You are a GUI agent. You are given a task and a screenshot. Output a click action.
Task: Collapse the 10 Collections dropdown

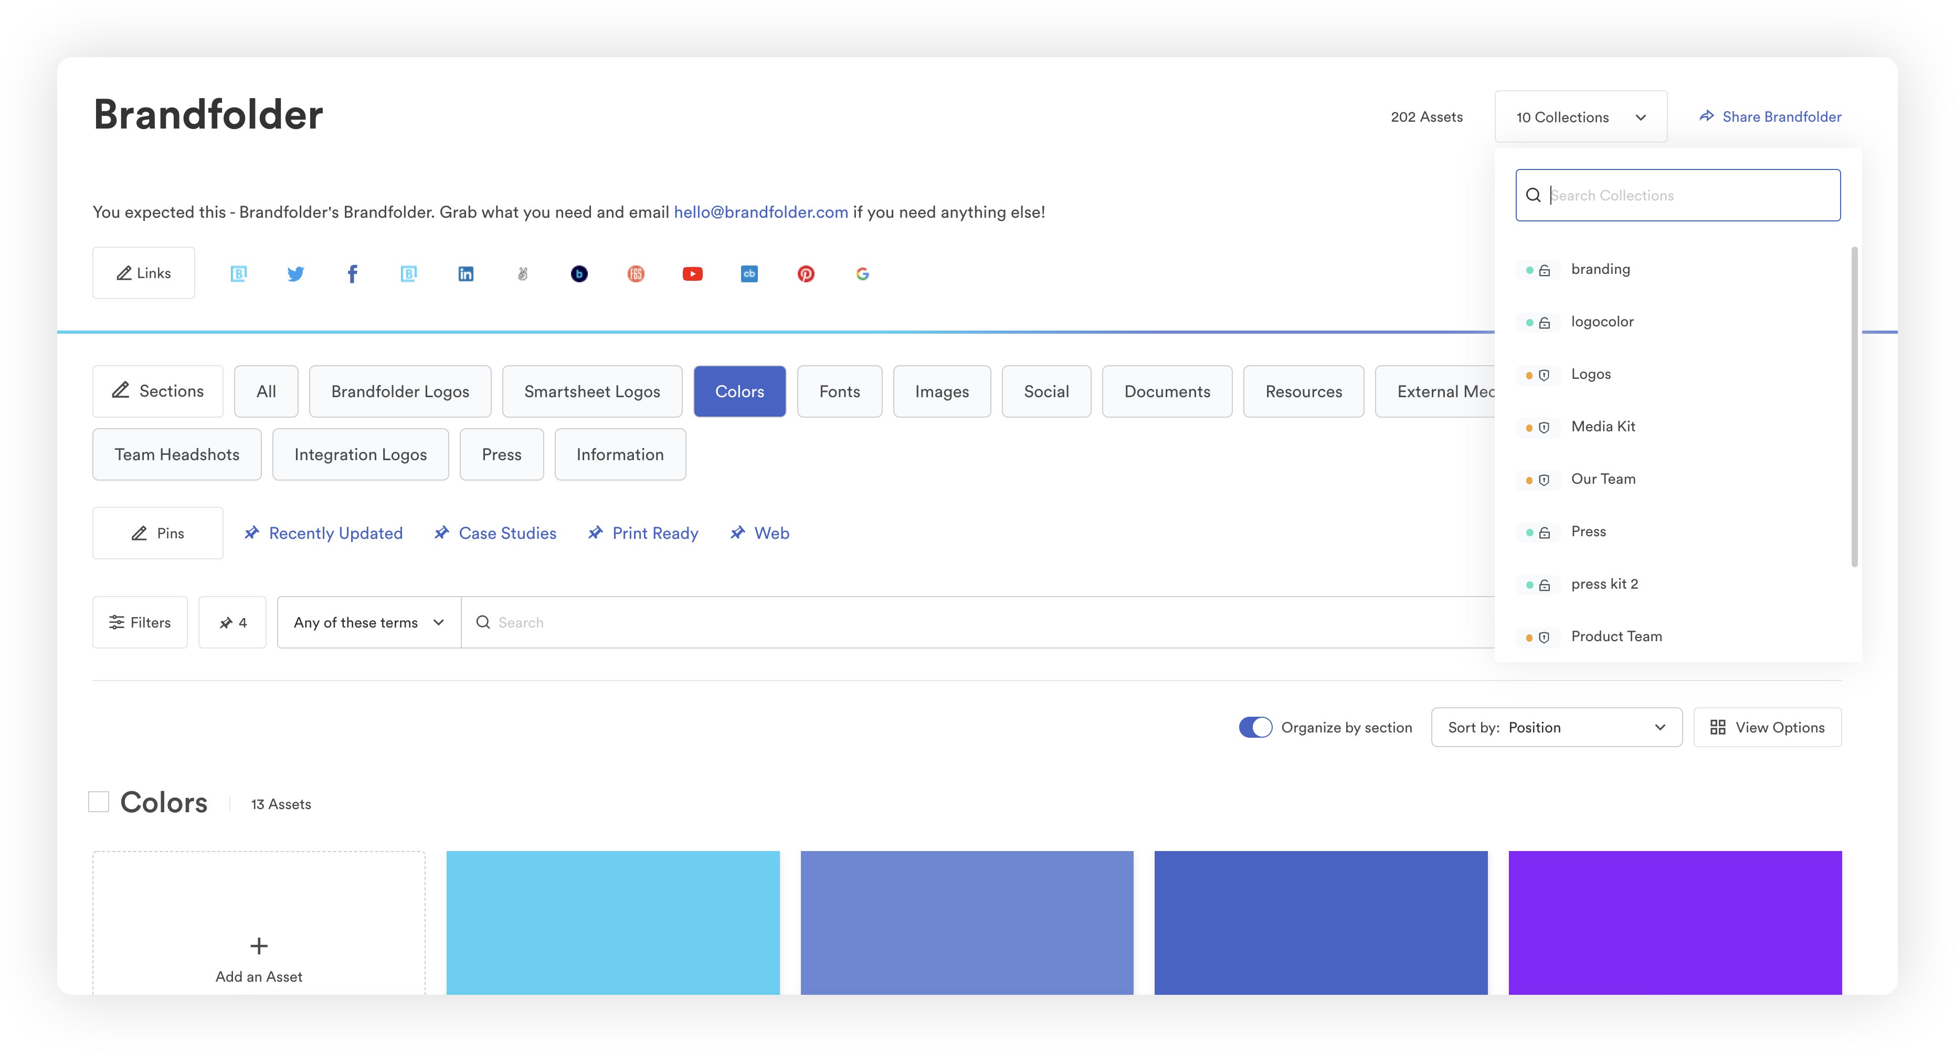click(x=1581, y=117)
